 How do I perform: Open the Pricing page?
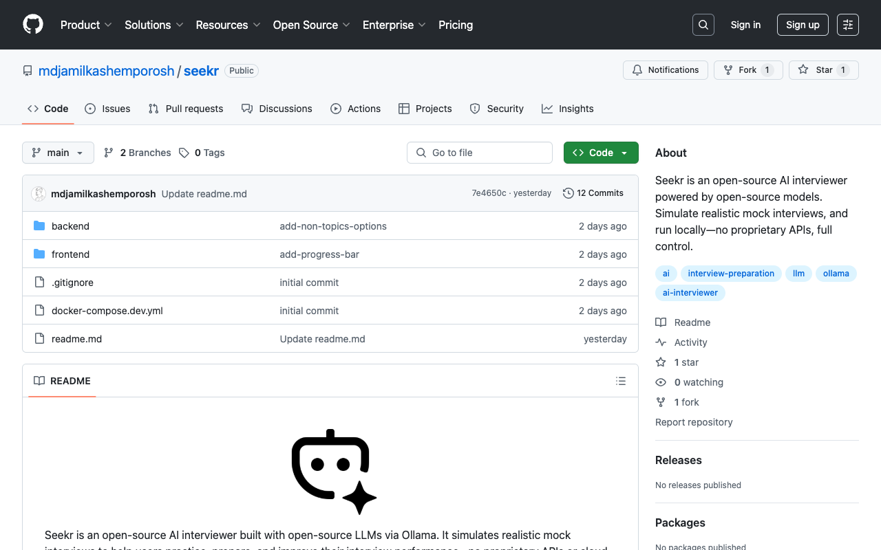point(456,25)
